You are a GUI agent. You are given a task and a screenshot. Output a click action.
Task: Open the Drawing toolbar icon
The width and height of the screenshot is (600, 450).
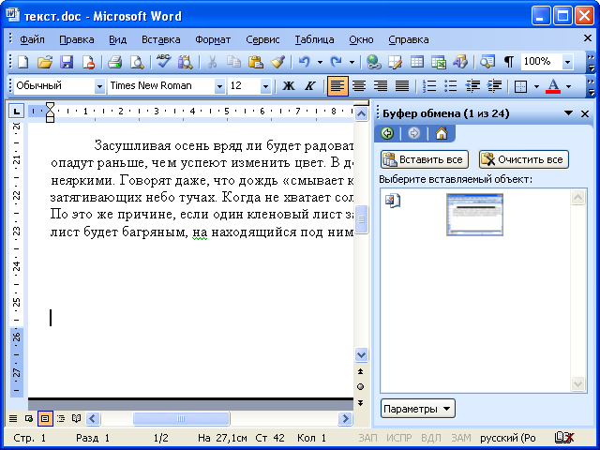[x=460, y=62]
